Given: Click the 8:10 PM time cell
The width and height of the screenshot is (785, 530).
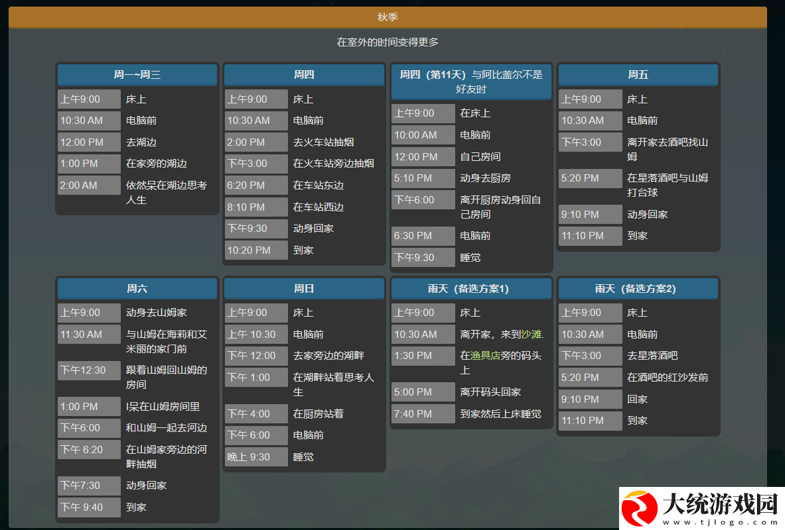Looking at the screenshot, I should (x=256, y=207).
